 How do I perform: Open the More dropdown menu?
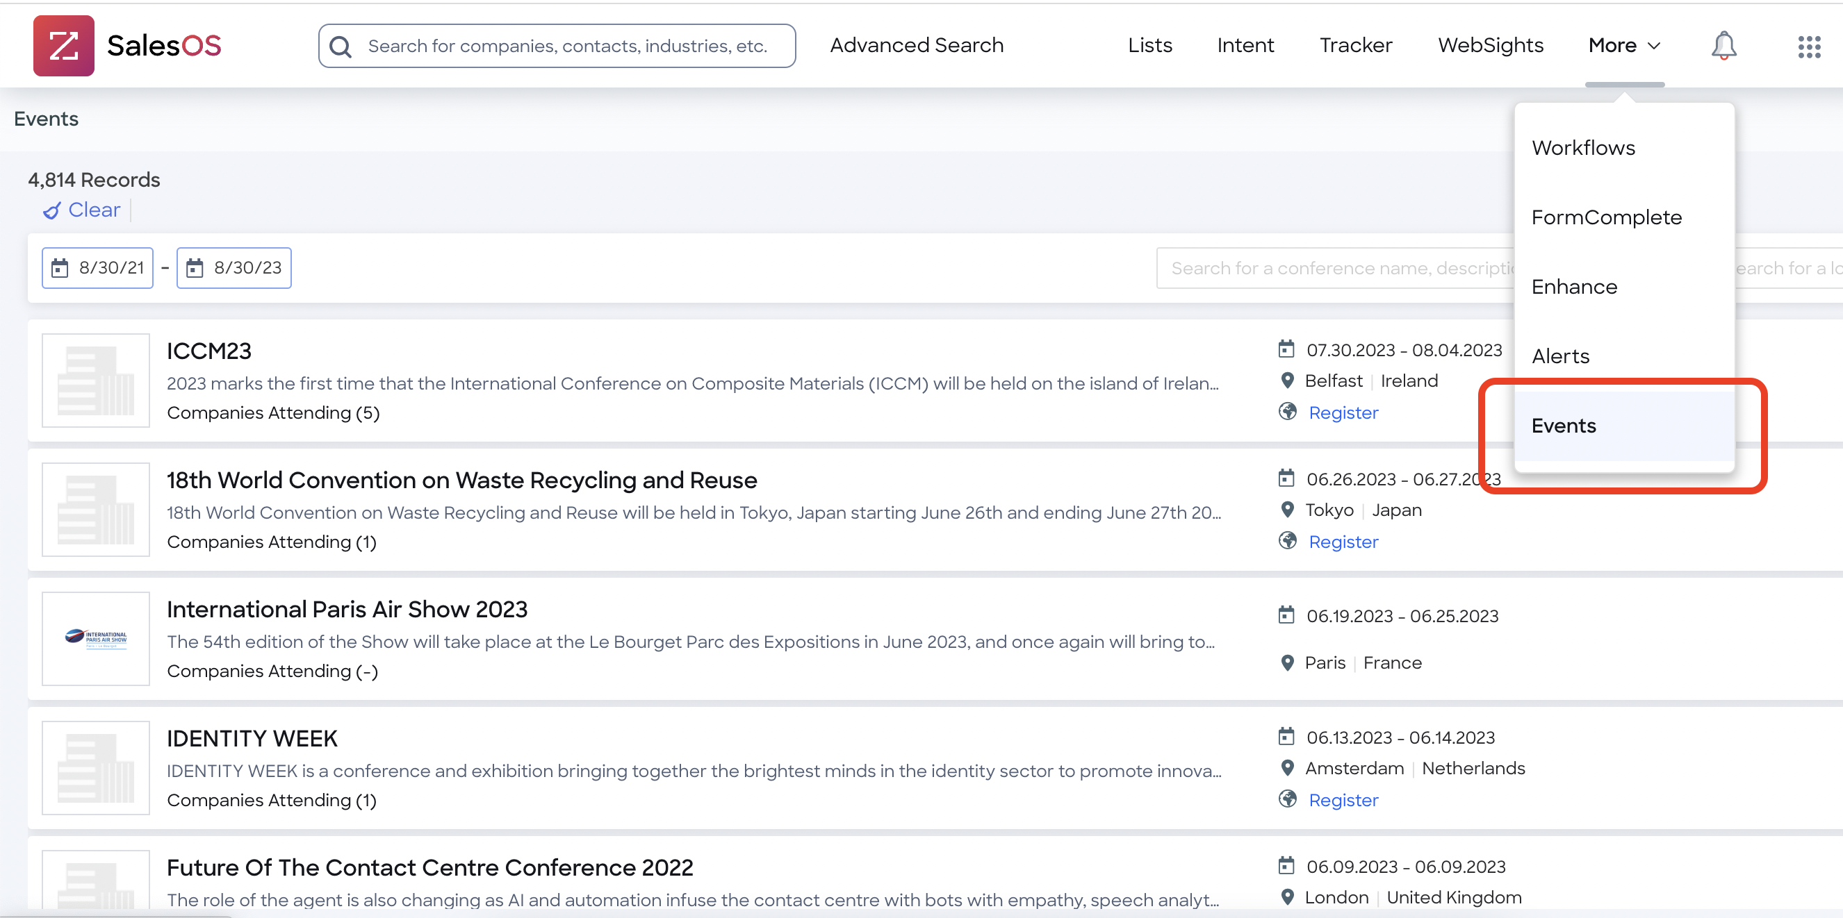[1624, 46]
